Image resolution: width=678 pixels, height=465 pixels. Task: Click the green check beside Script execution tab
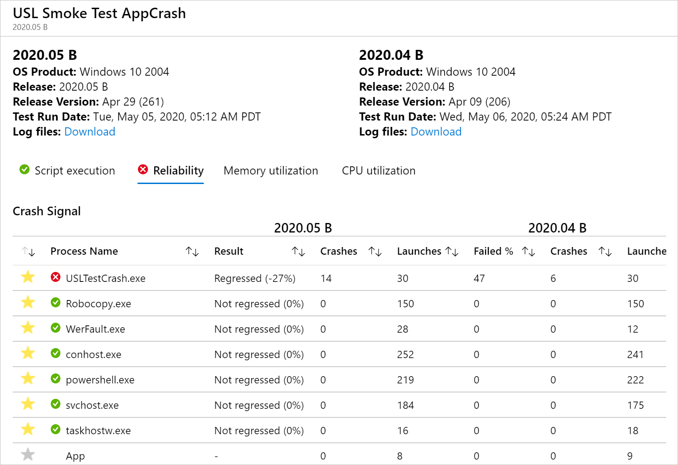point(24,170)
